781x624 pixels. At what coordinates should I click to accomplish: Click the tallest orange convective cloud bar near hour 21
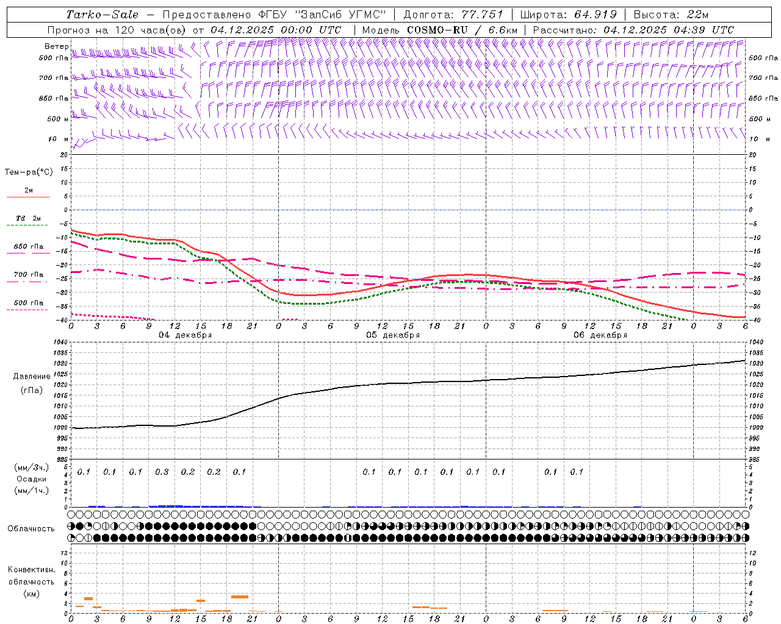click(x=240, y=597)
